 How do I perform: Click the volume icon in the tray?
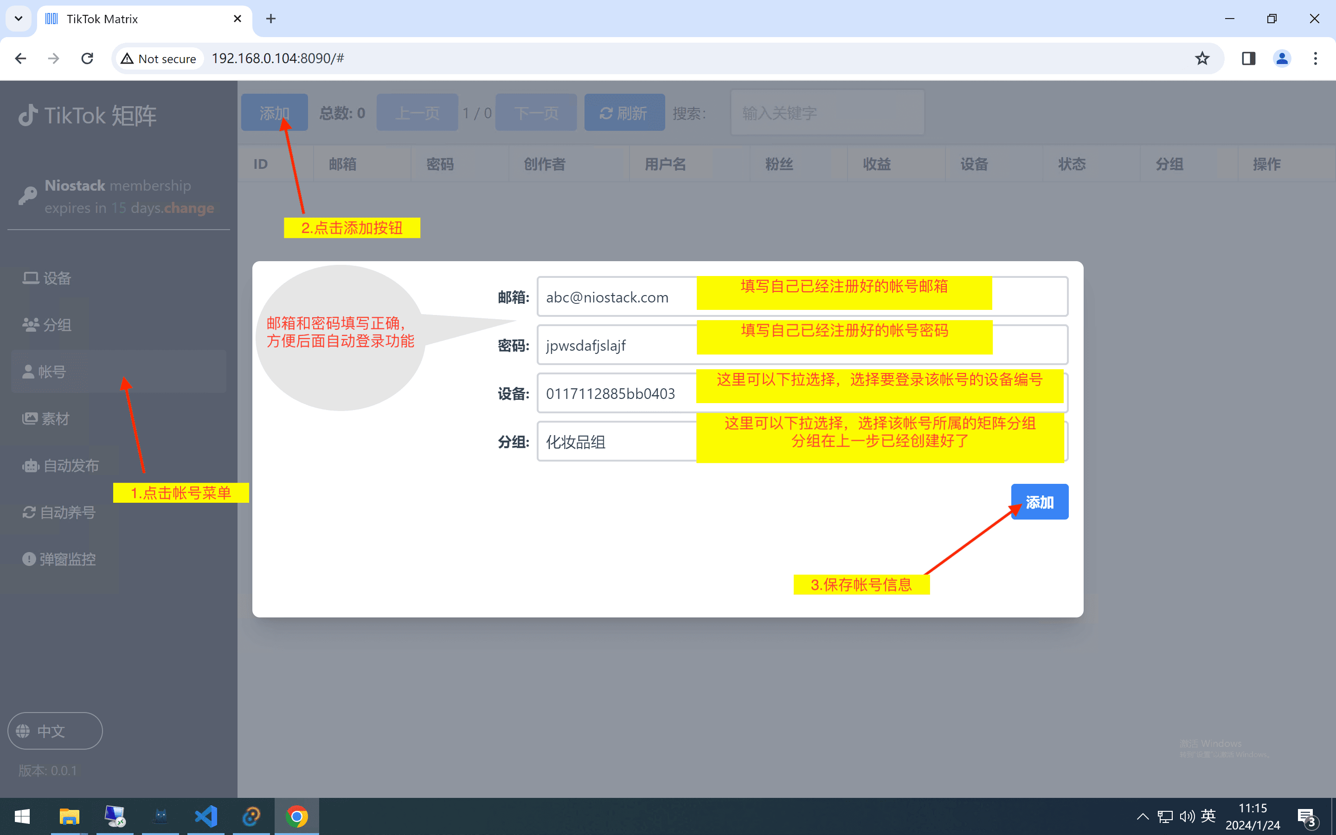pos(1186,816)
